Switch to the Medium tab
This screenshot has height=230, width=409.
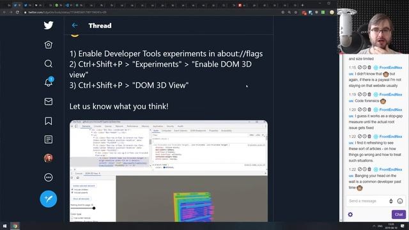pyautogui.click(x=38, y=5)
